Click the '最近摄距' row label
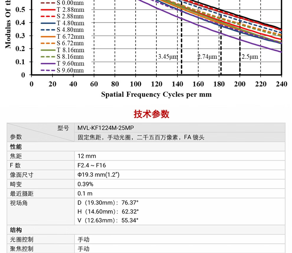Screen dimensions: 292x253 [x=22, y=194]
